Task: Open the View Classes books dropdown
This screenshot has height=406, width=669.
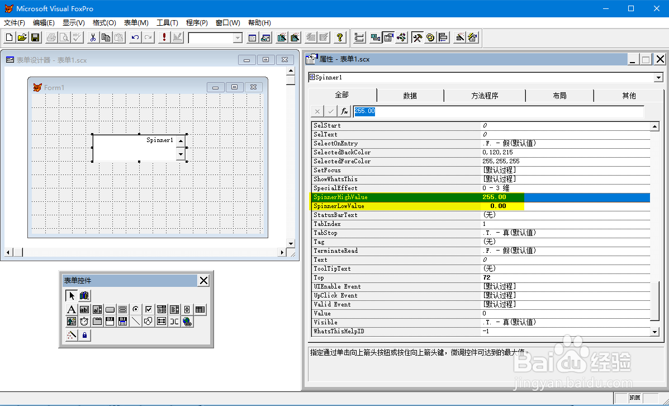Action: click(x=84, y=295)
